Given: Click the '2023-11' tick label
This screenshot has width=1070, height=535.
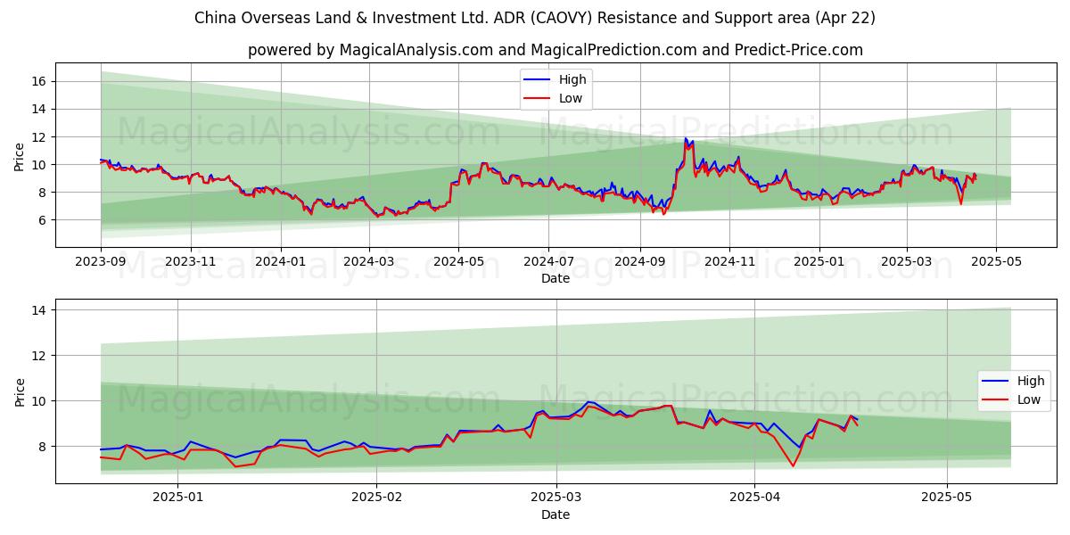Looking at the screenshot, I should (190, 261).
